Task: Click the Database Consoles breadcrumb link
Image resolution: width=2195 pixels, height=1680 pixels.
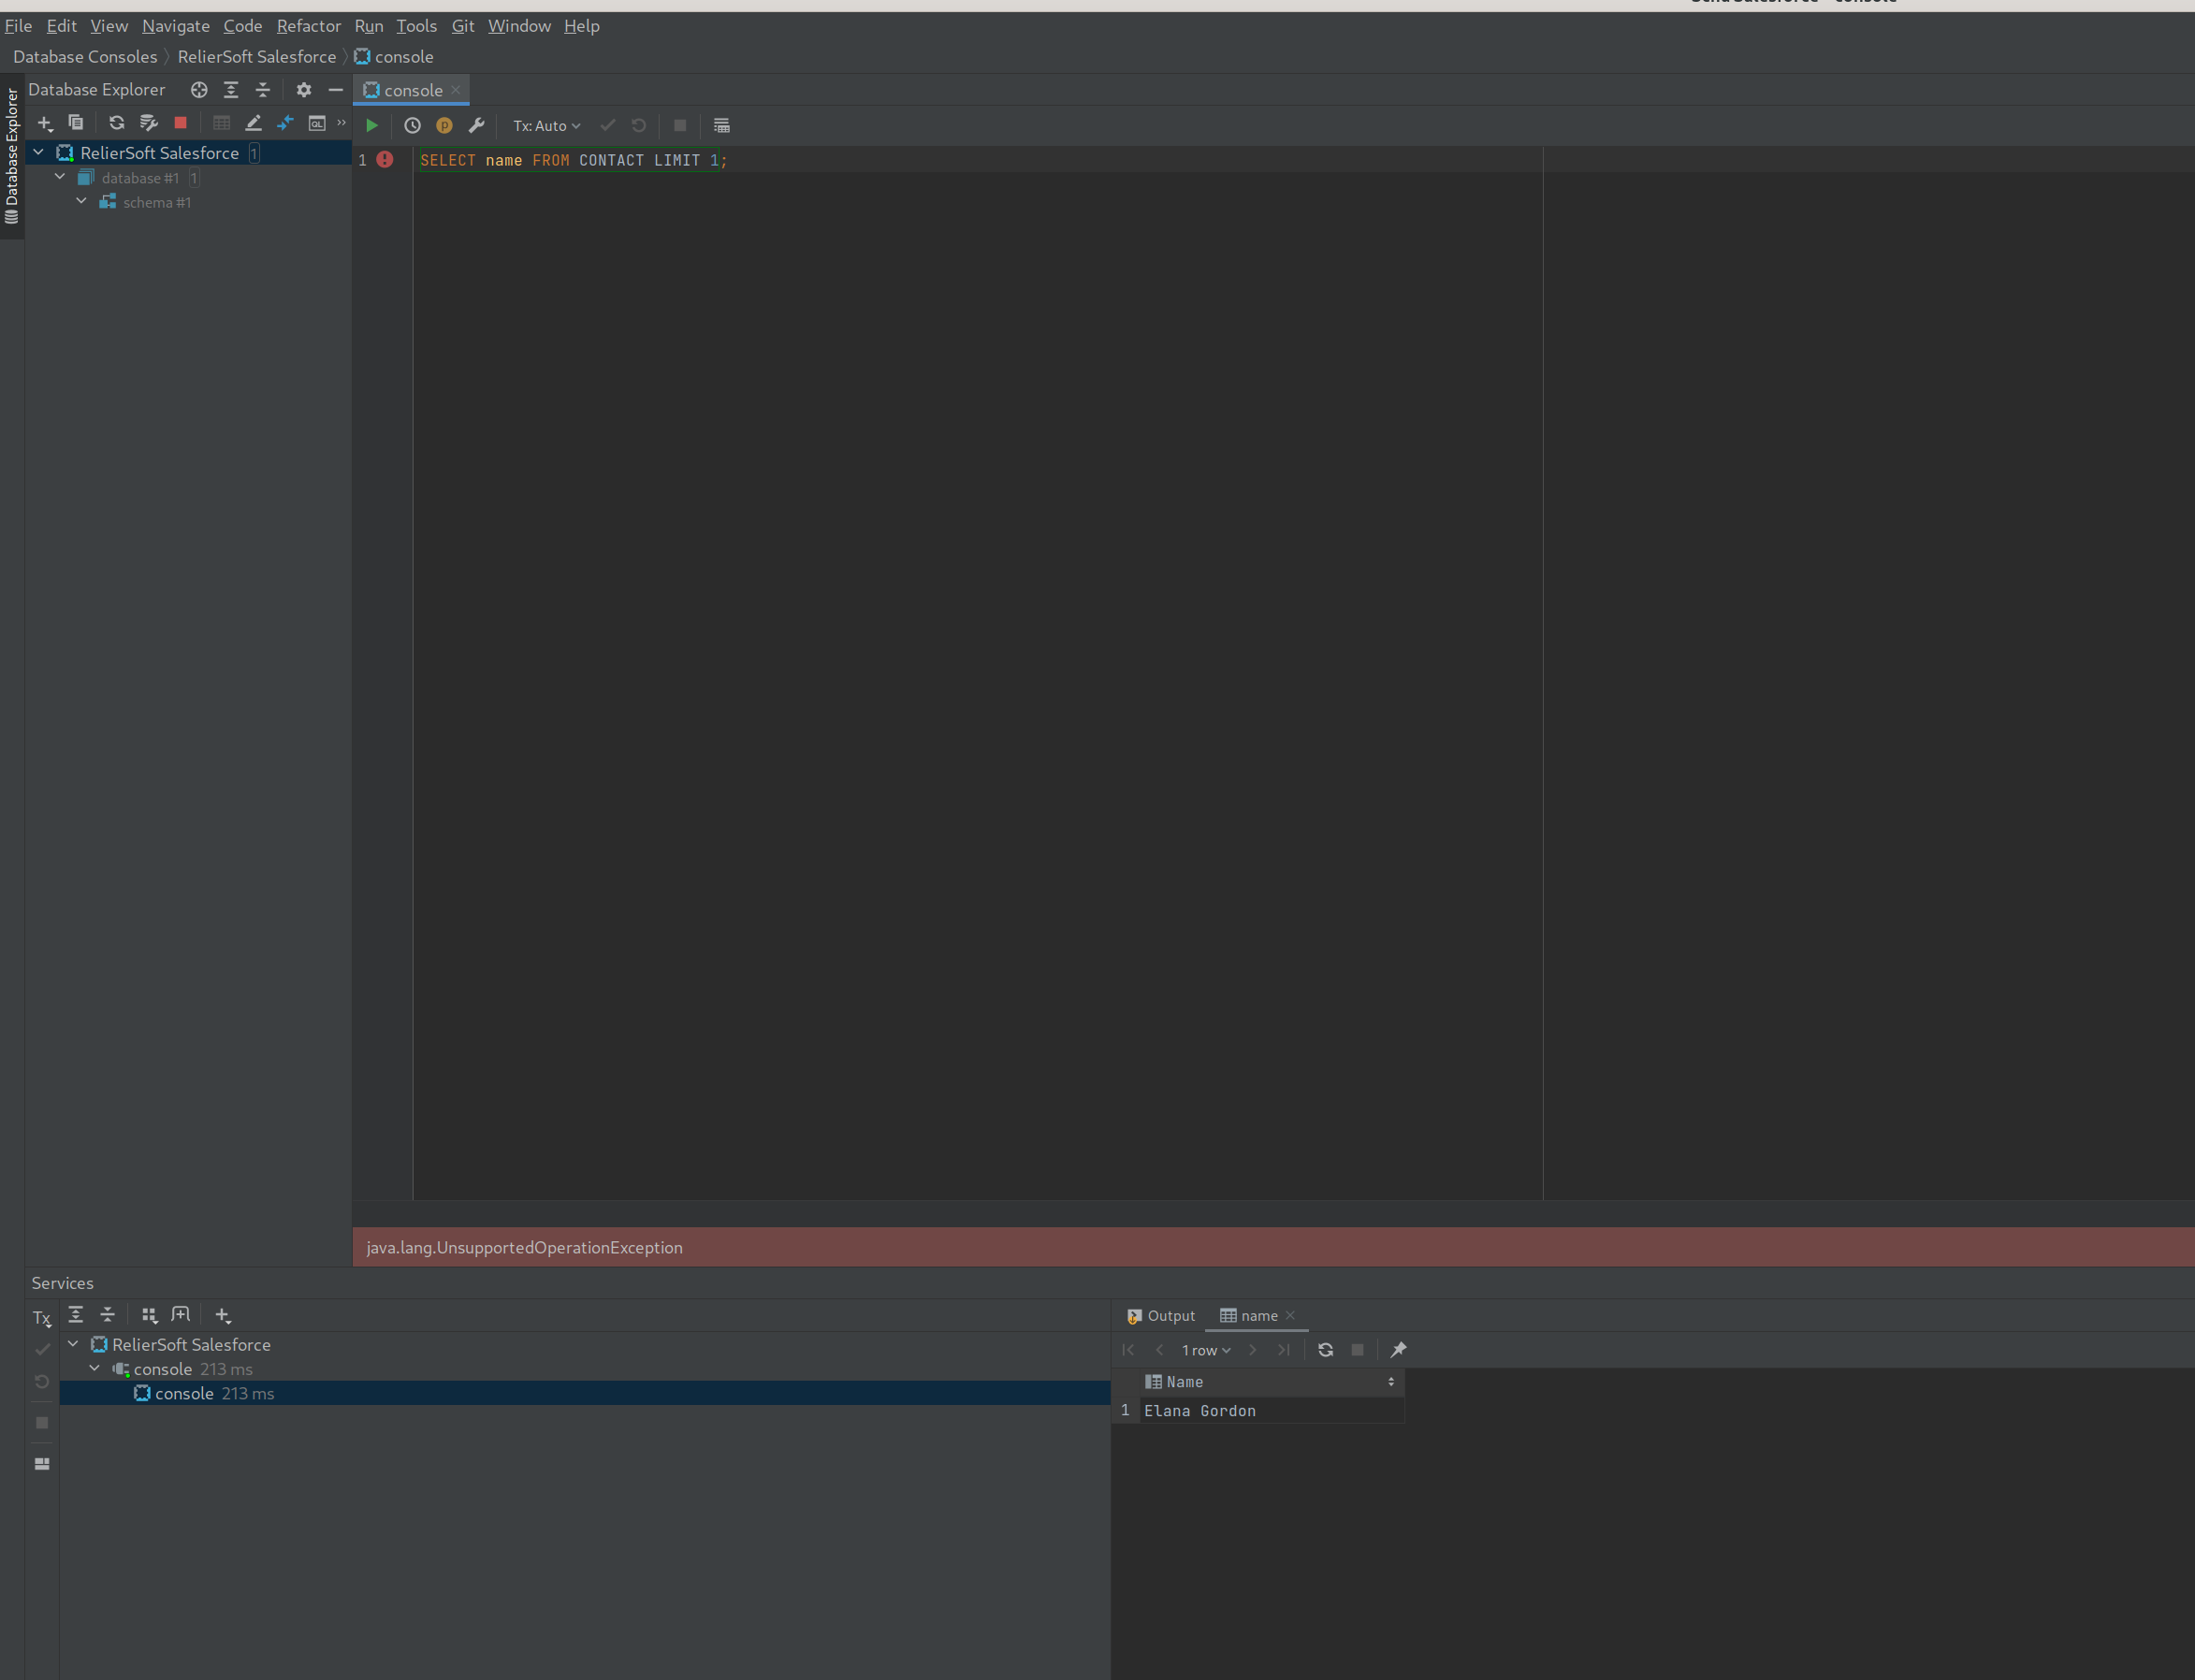Action: pos(85,57)
